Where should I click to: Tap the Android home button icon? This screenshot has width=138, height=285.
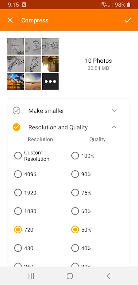point(70,276)
